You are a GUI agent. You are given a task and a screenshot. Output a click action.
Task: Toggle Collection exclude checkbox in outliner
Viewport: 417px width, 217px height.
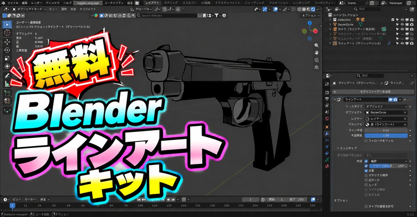coord(393,20)
